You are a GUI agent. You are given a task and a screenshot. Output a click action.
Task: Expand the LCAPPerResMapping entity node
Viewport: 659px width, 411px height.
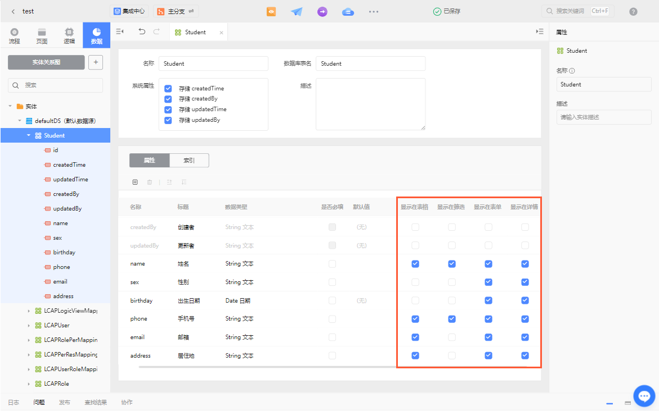29,355
